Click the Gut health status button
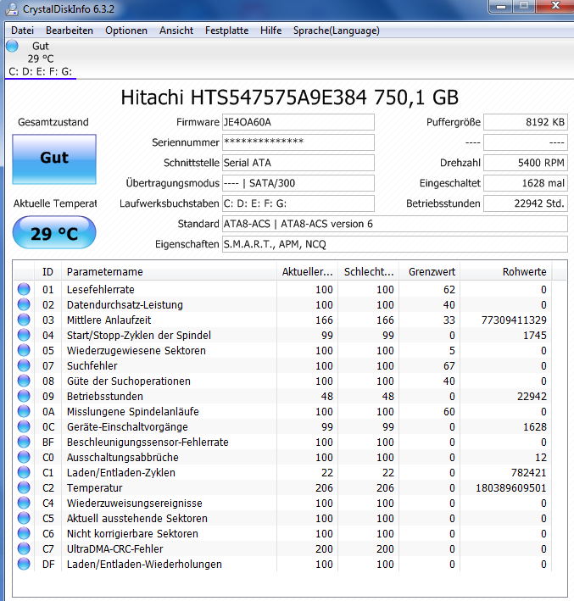 click(54, 159)
